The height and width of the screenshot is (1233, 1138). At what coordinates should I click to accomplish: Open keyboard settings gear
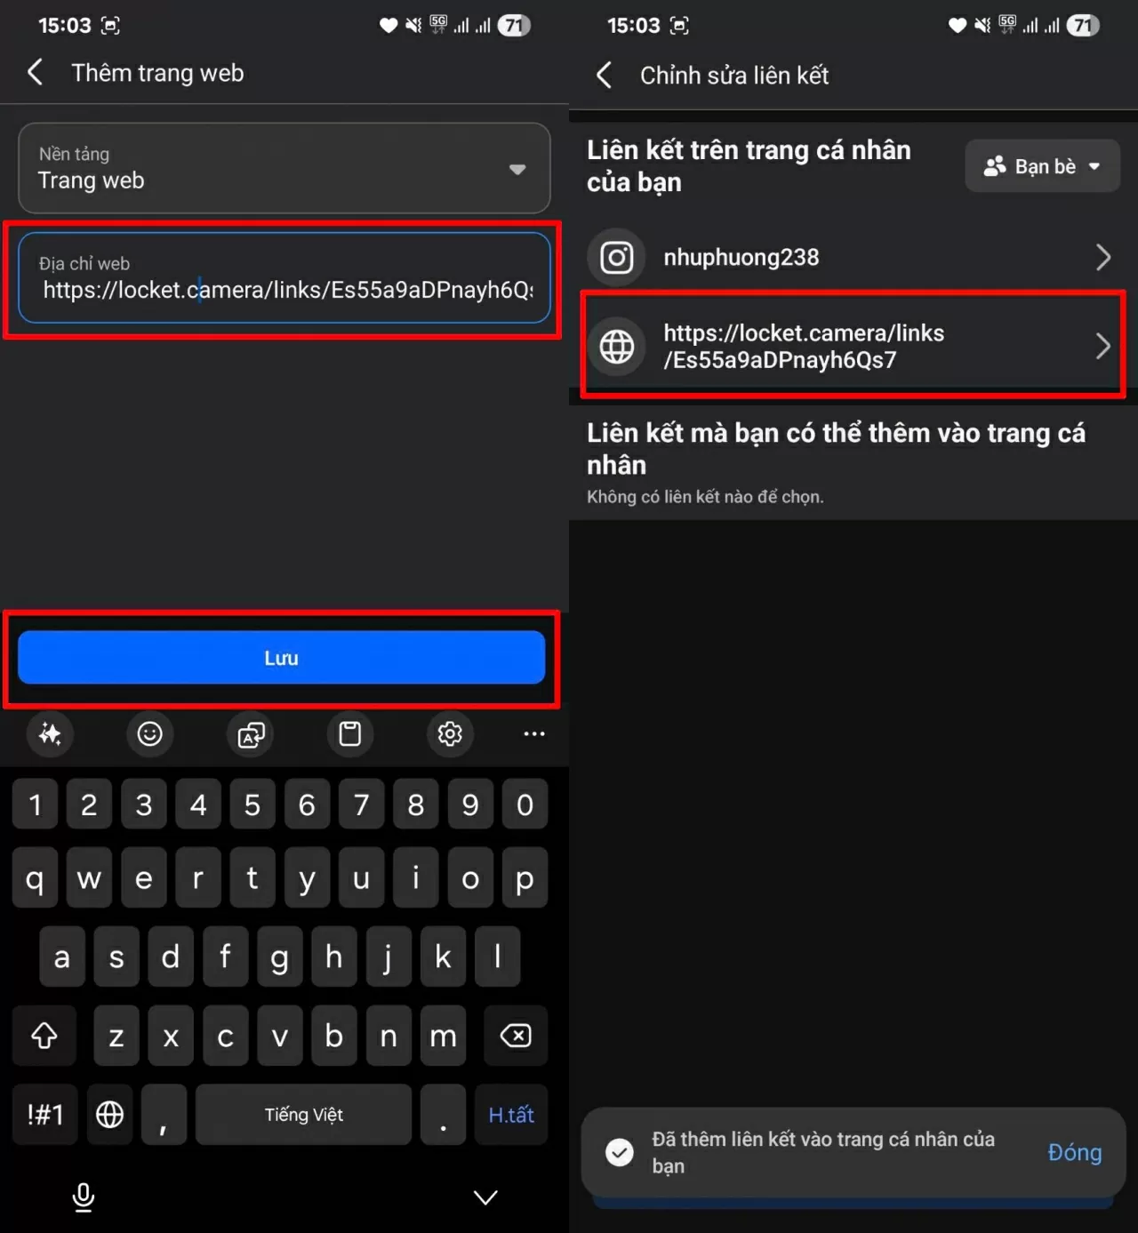[x=450, y=734]
